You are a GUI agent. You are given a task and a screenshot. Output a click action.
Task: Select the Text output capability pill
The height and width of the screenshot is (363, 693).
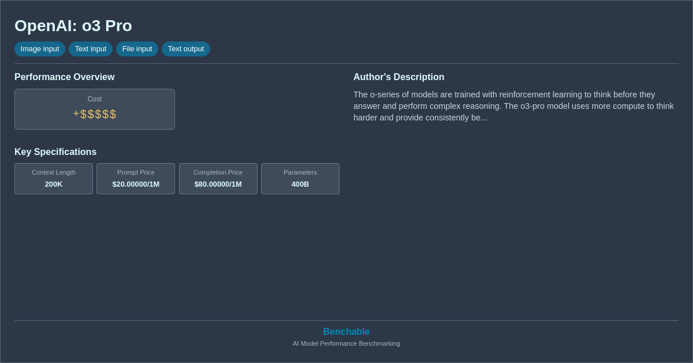[185, 49]
